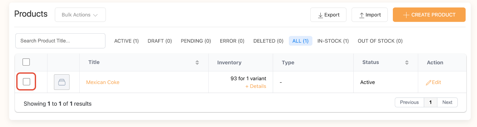Image resolution: width=477 pixels, height=127 pixels.
Task: Click the Search Product Title field
Action: [60, 41]
